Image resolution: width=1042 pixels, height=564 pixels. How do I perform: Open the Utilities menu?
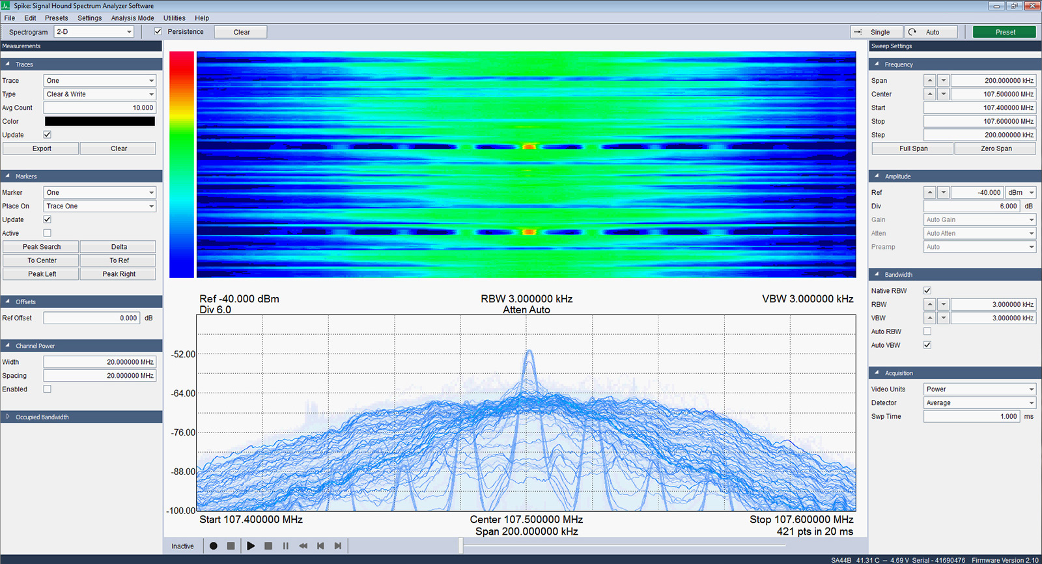[174, 18]
